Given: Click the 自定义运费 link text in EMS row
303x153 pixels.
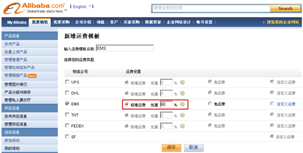Looking at the screenshot, I should pos(286,104).
